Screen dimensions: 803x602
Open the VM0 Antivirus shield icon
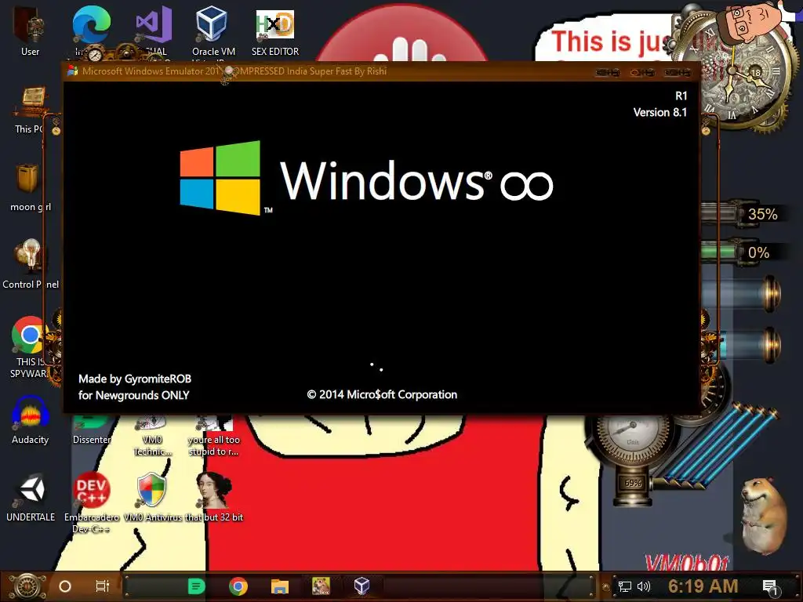pos(152,496)
